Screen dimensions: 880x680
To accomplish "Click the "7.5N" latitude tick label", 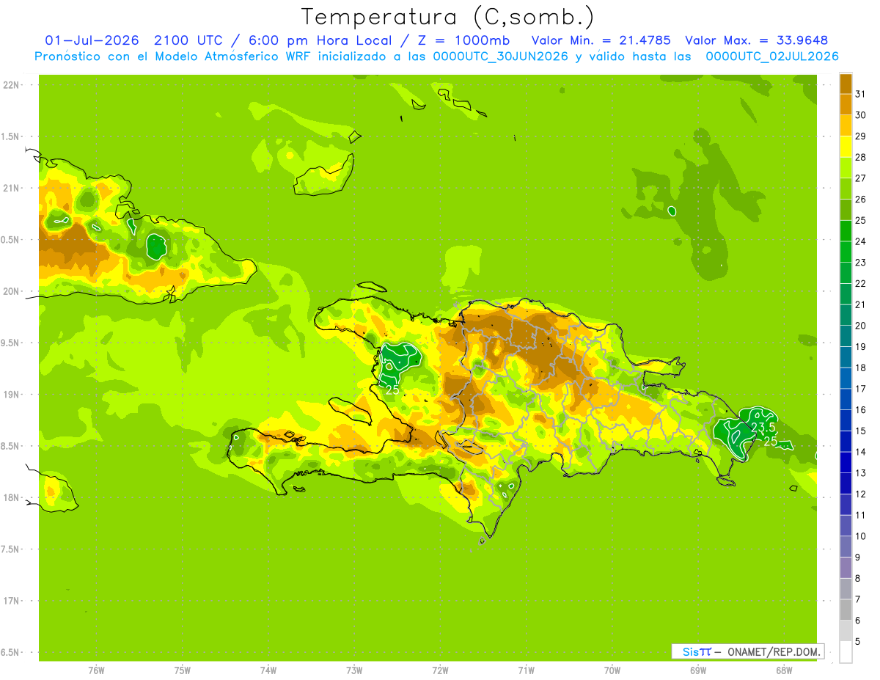I will pyautogui.click(x=11, y=550).
